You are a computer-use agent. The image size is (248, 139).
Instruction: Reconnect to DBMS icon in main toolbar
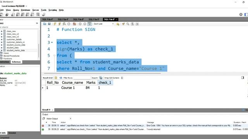coord(44,15)
